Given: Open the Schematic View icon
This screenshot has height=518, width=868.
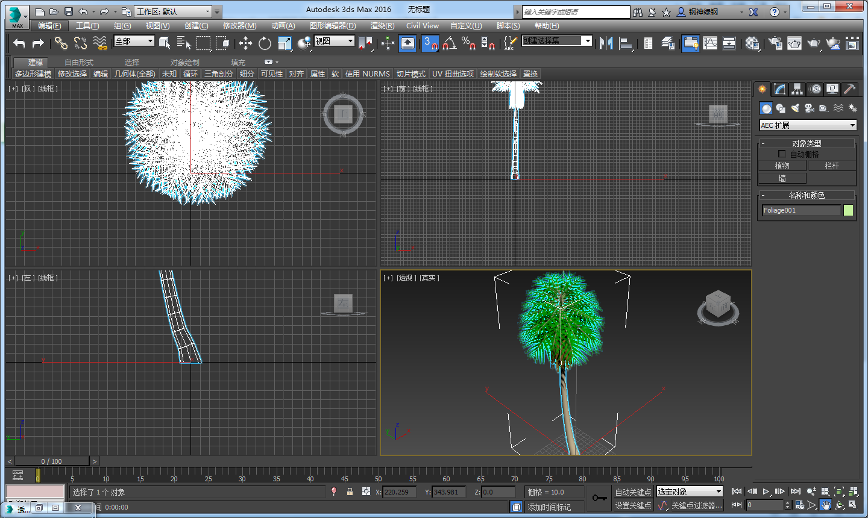Looking at the screenshot, I should coord(729,43).
